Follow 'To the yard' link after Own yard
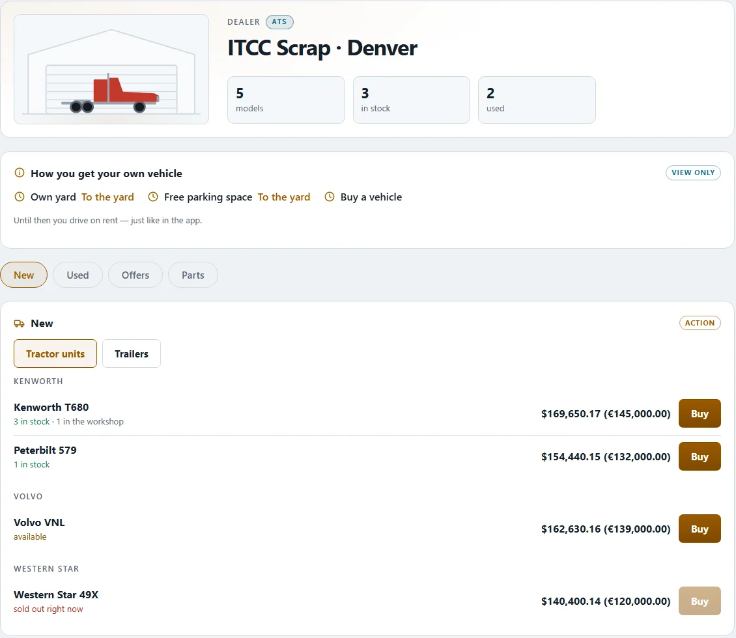The height and width of the screenshot is (638, 736). click(107, 197)
